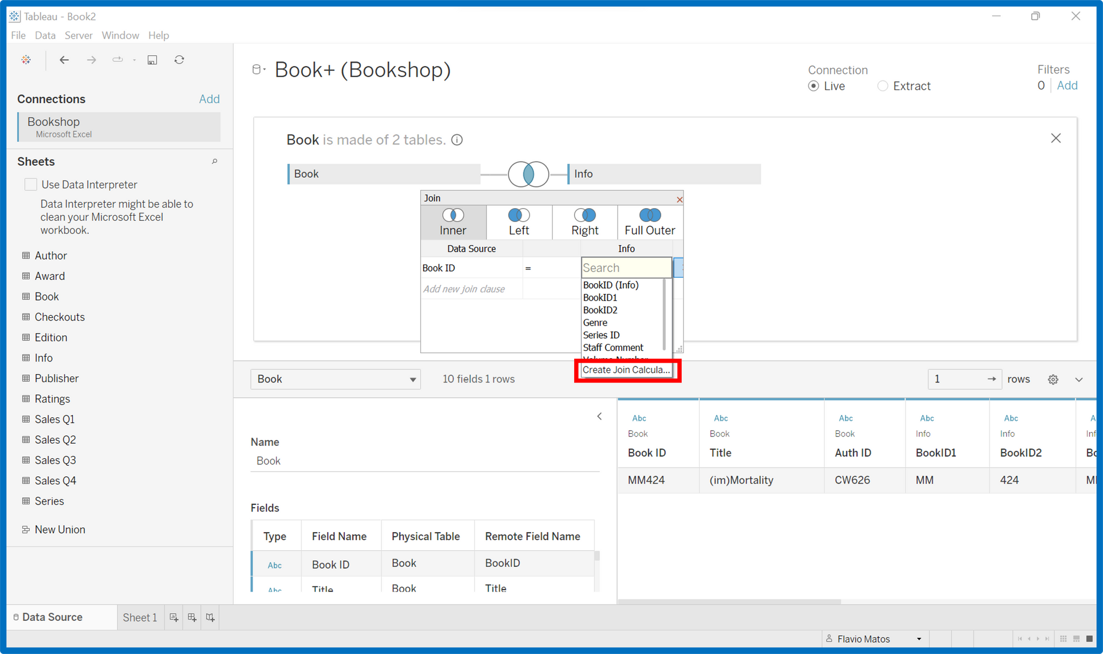The width and height of the screenshot is (1103, 654).
Task: Click the save icon in the toolbar
Action: 152,60
